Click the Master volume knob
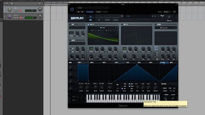This screenshot has width=205, height=115. [169, 17]
